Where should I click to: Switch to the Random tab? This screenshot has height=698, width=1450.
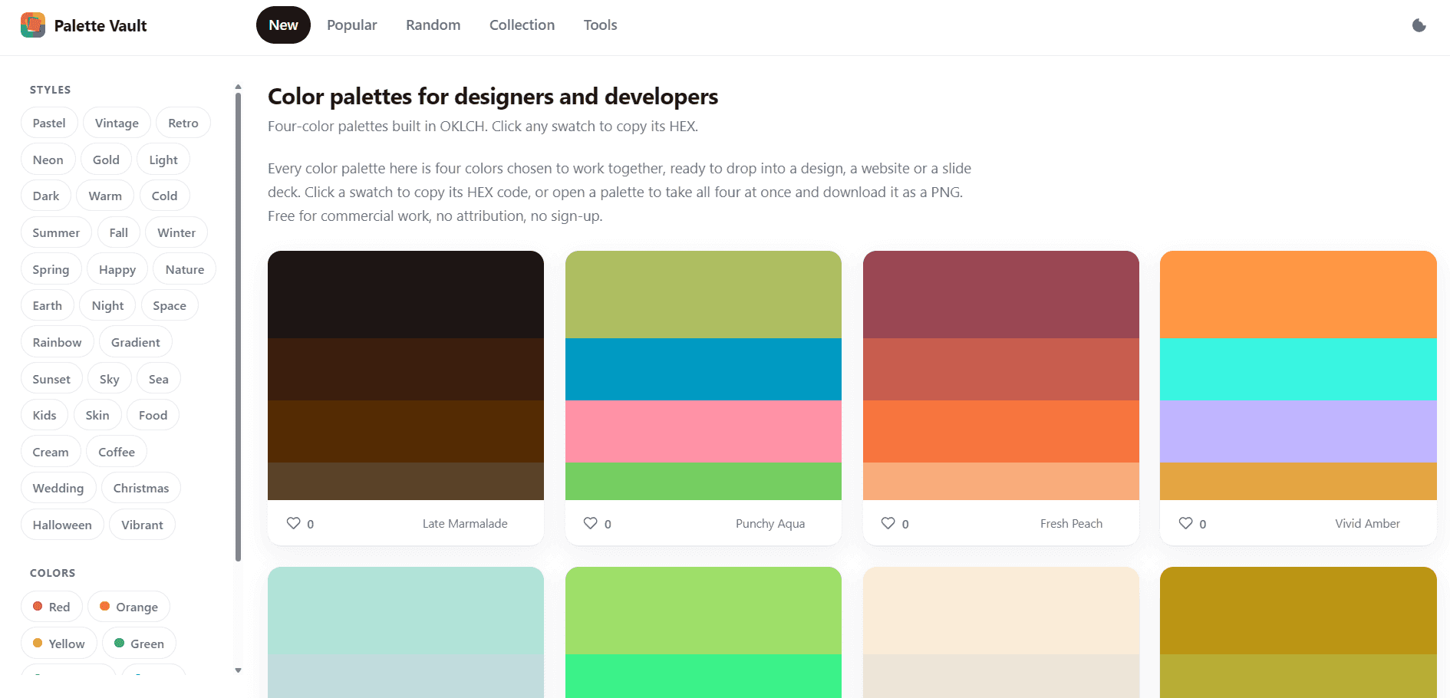tap(433, 25)
